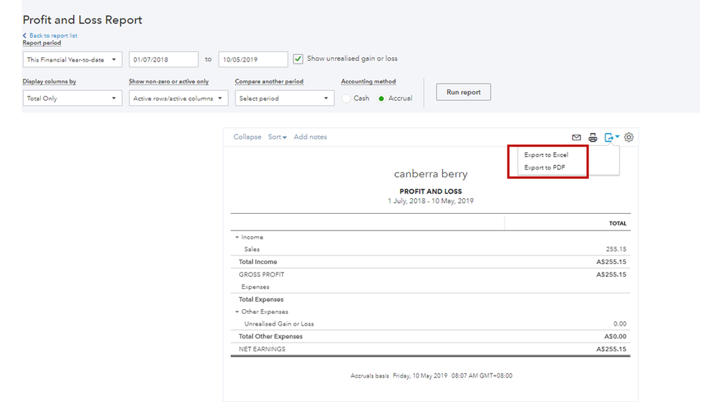Click NET EARNINGS amount A$255.15
This screenshot has height=402, width=715.
(x=611, y=349)
